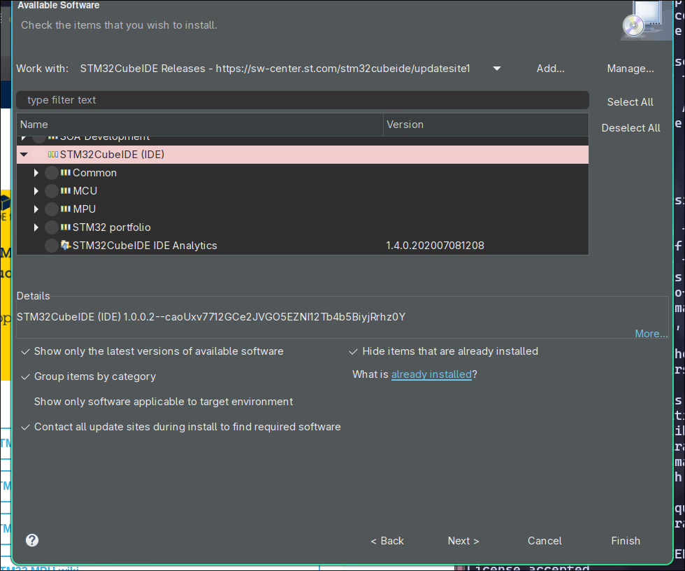The image size is (685, 571).
Task: Click the STM32CubeIDE IDE Analytics feature icon
Action: pyautogui.click(x=67, y=245)
